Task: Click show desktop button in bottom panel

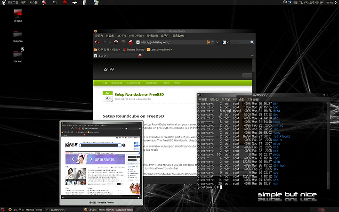Action: point(2,210)
